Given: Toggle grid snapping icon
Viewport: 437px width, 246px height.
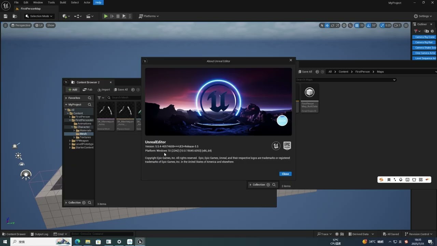Looking at the screenshot, I should click(x=357, y=25).
